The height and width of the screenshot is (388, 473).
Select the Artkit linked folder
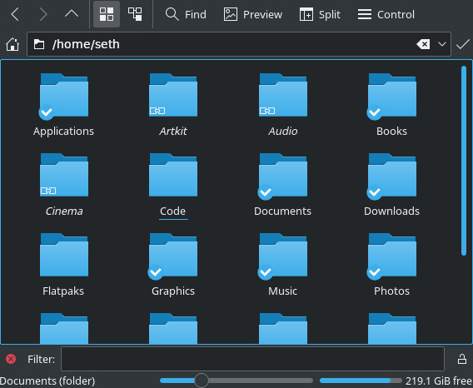(x=173, y=105)
